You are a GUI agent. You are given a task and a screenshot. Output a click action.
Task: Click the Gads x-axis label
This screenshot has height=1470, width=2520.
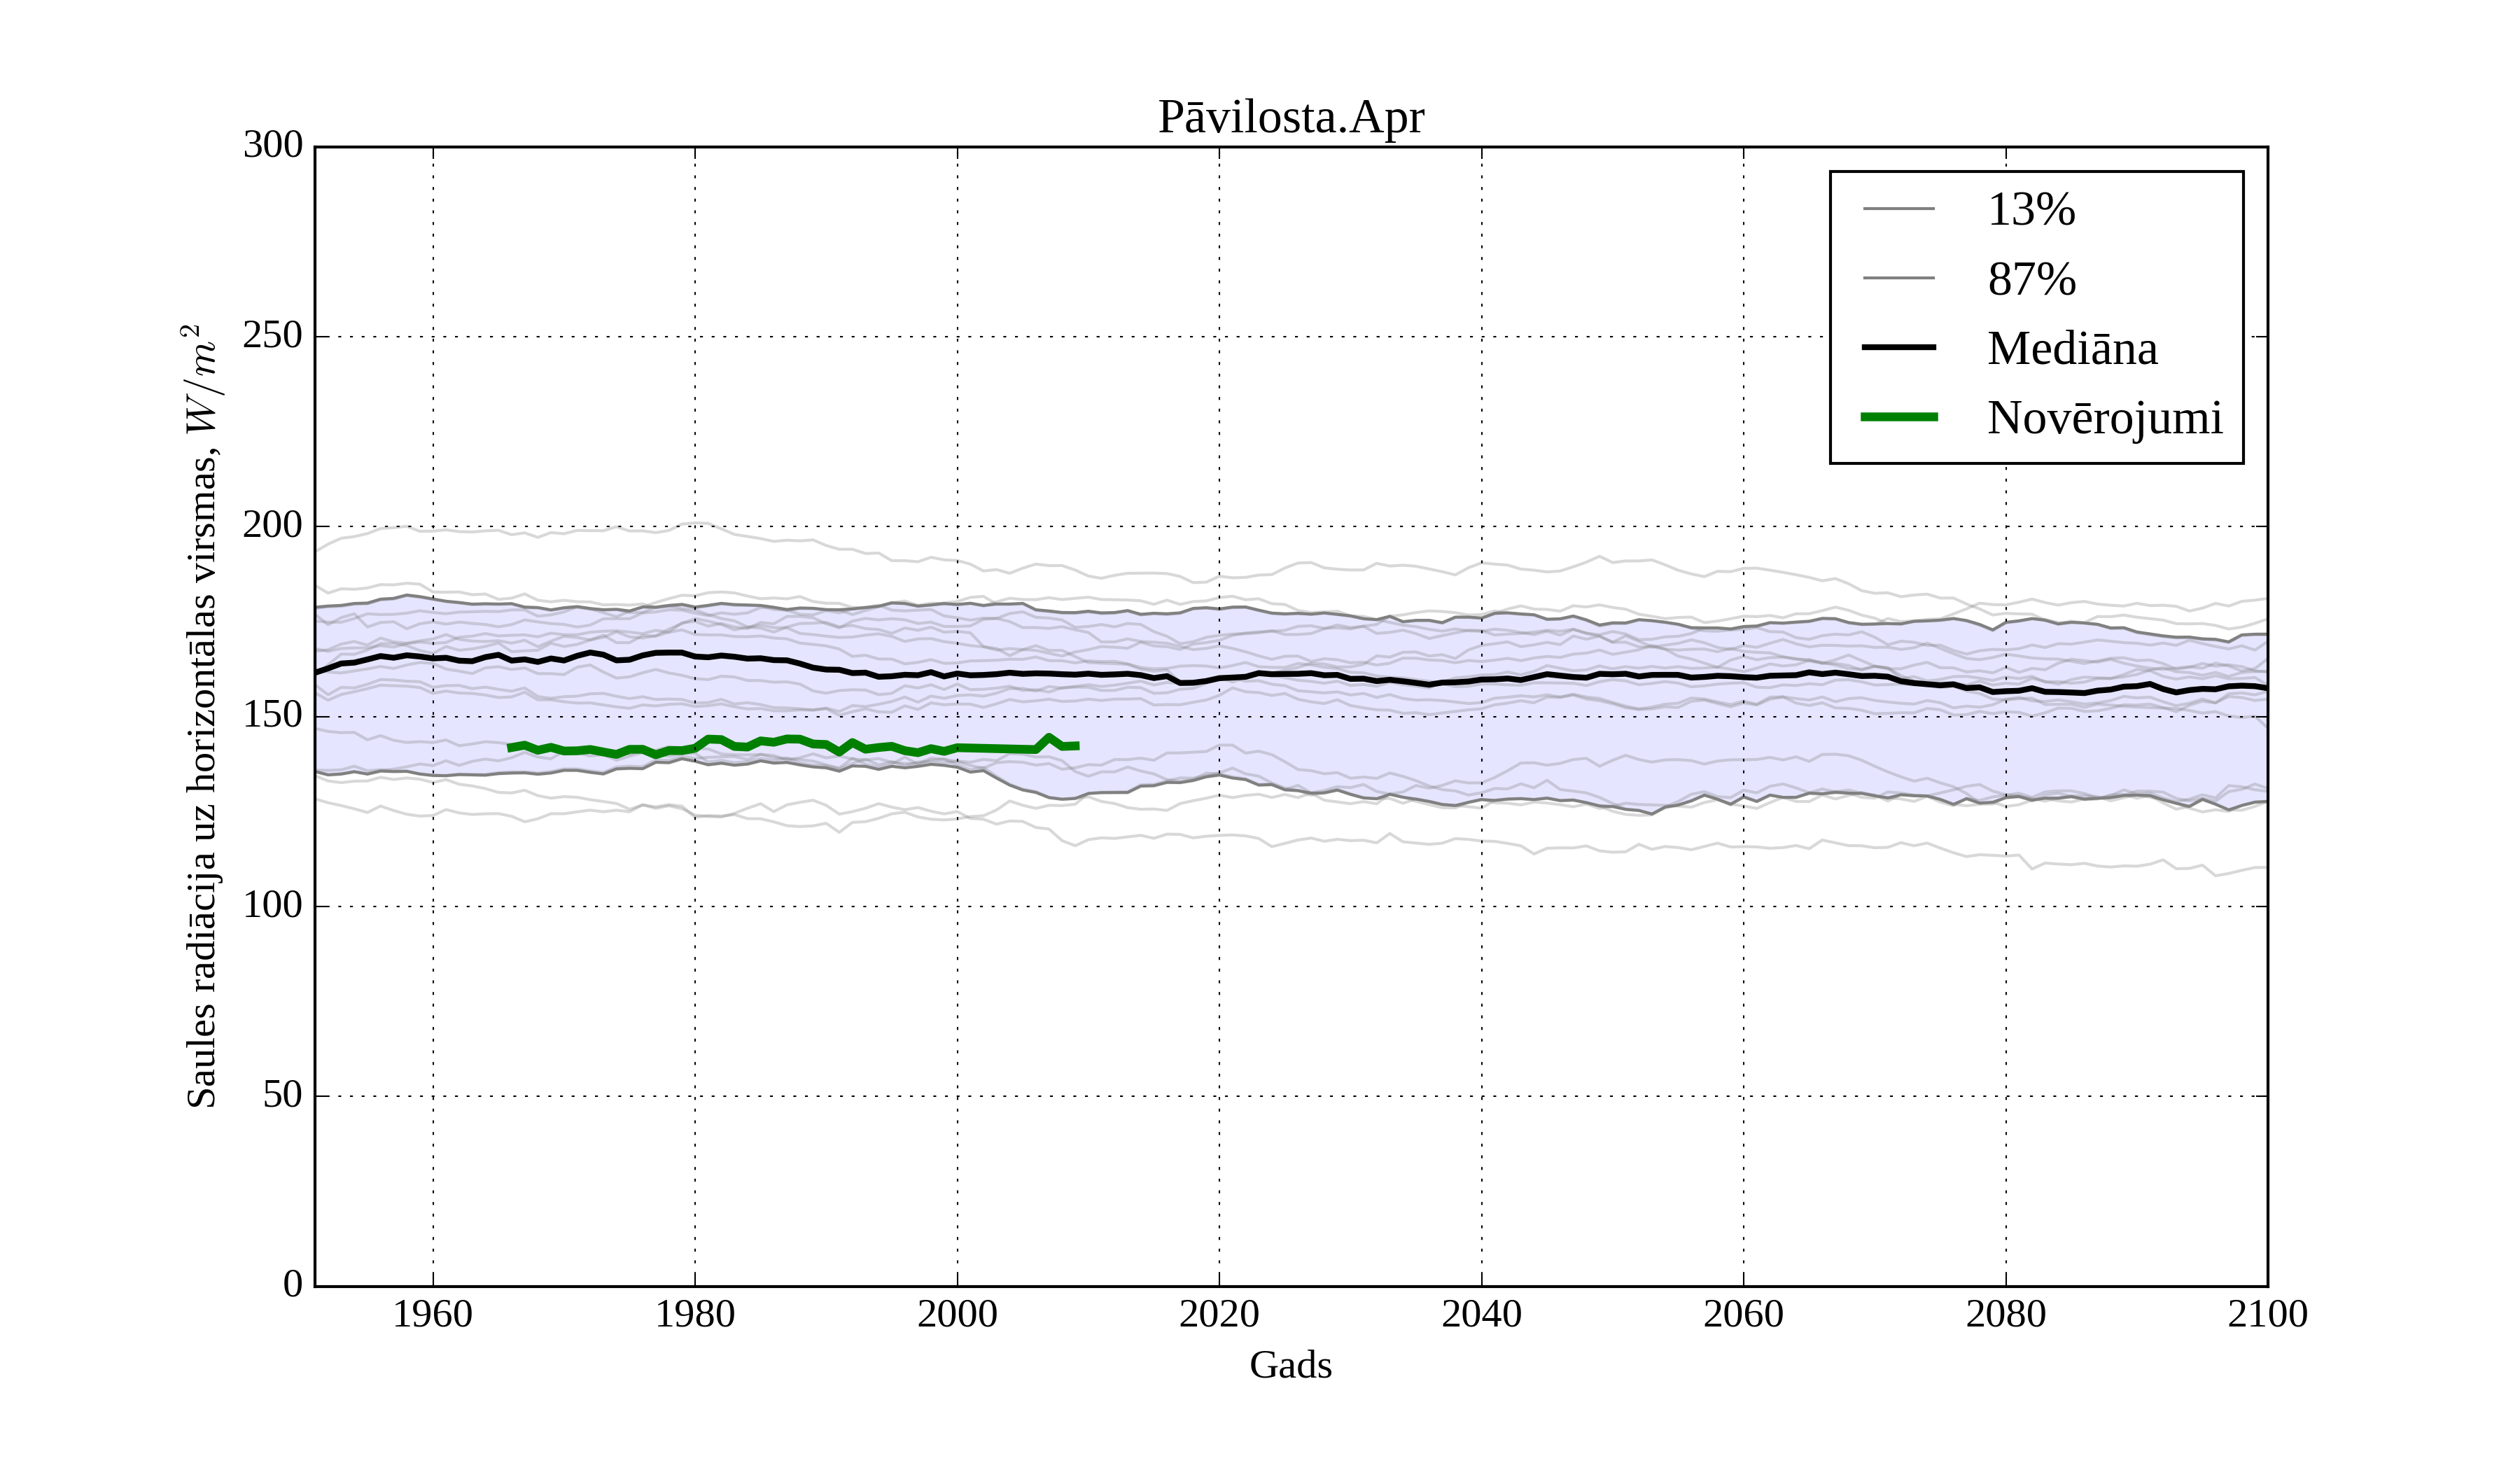(x=1290, y=1365)
